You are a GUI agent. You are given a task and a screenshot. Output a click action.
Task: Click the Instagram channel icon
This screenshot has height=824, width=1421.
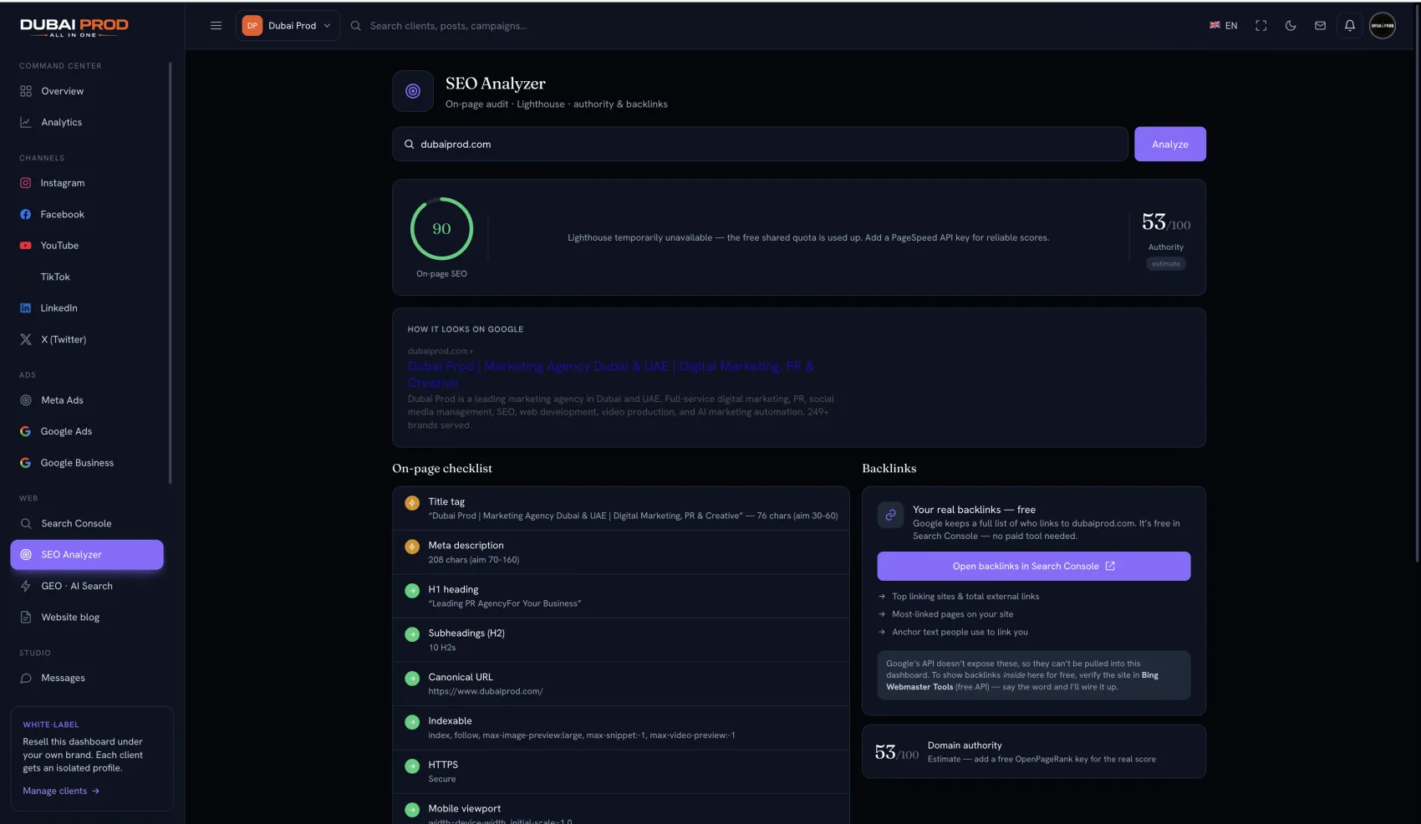tap(26, 183)
